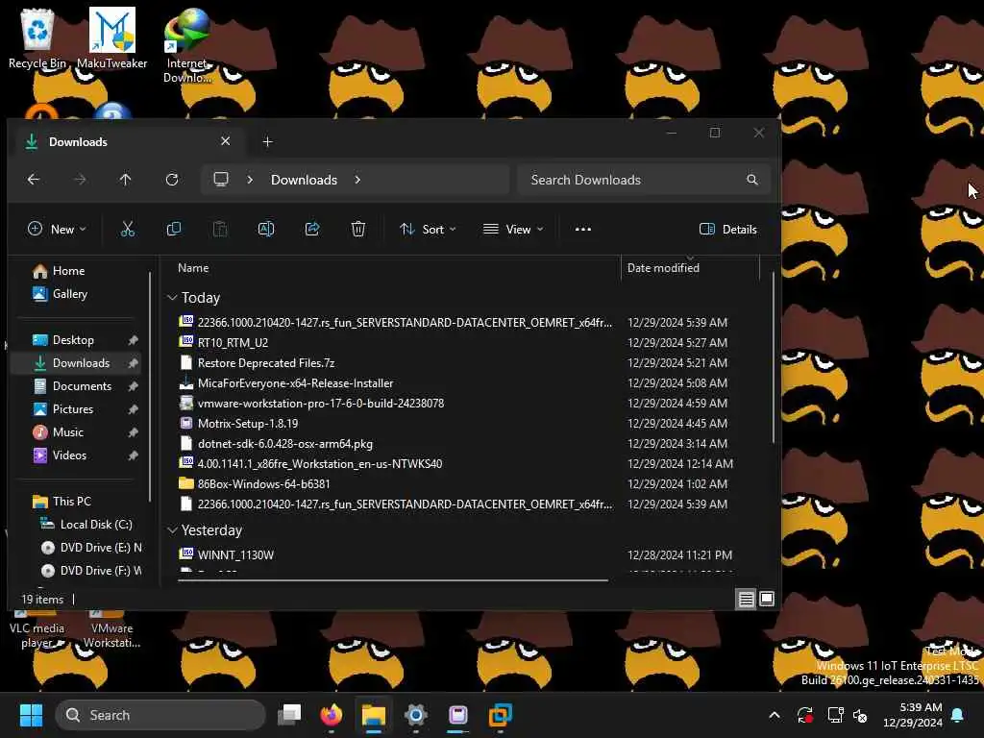Viewport: 984px width, 738px height.
Task: Click chevron after Downloads in address bar
Action: point(357,180)
